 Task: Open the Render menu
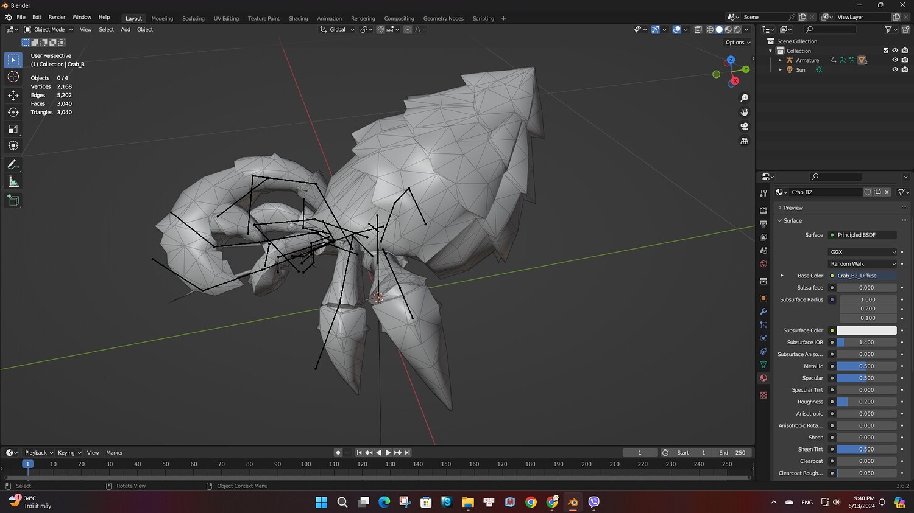57,17
